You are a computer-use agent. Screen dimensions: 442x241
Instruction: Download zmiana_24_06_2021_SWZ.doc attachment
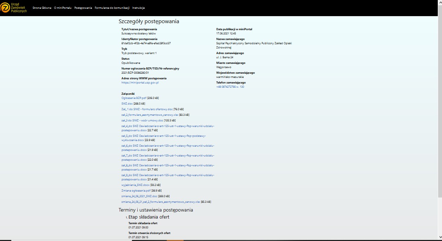[139, 196]
